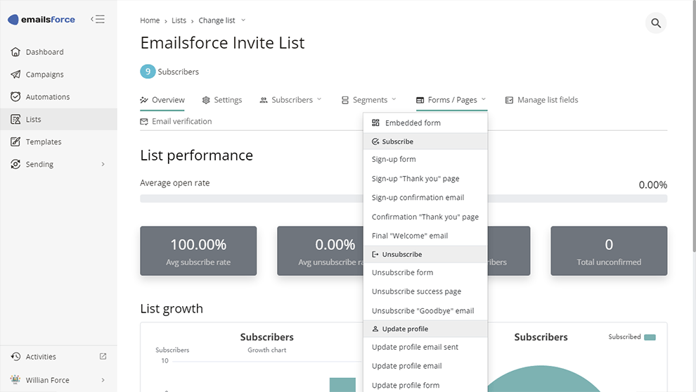Viewport: 696px width, 392px height.
Task: Click the emailsforce logo
Action: point(41,20)
